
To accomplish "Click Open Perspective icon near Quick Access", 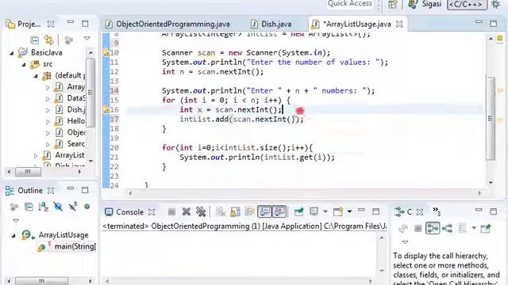I will [x=394, y=4].
